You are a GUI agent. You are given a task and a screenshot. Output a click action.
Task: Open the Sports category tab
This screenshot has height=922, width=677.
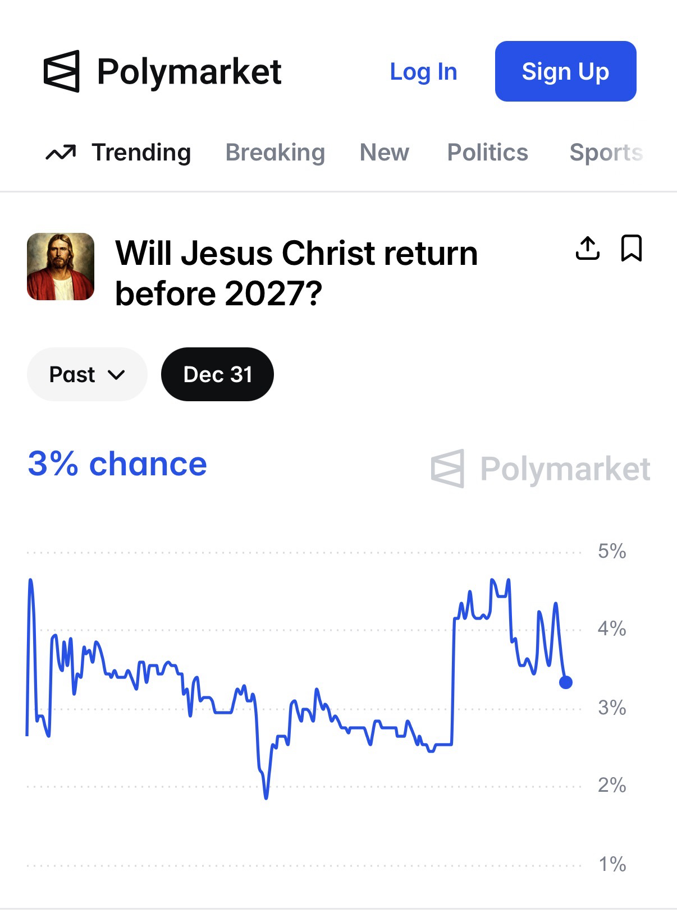click(x=606, y=153)
